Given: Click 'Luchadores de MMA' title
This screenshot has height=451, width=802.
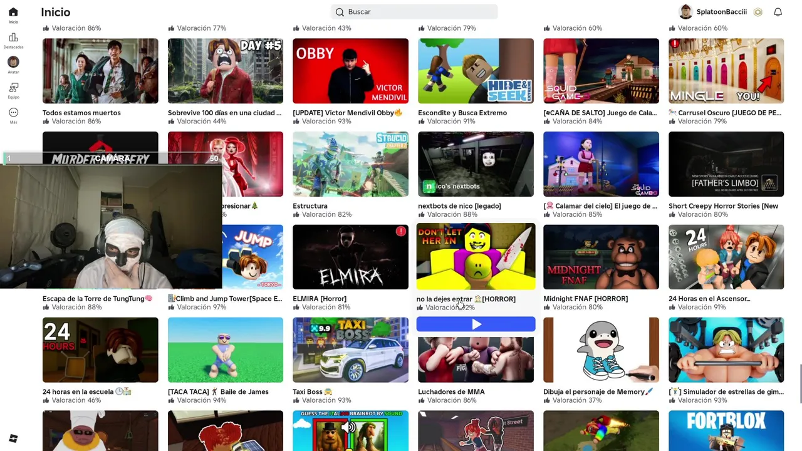Looking at the screenshot, I should pos(451,392).
